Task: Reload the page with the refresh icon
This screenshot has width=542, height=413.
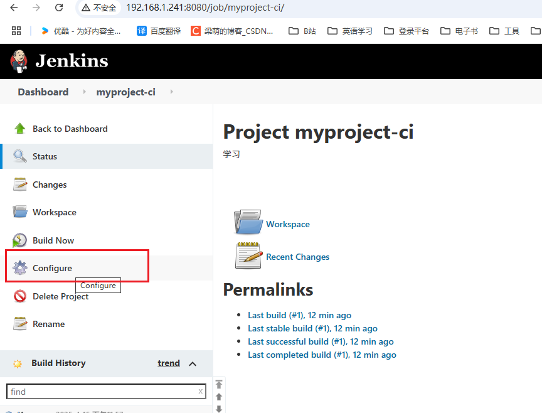Action: pyautogui.click(x=59, y=8)
